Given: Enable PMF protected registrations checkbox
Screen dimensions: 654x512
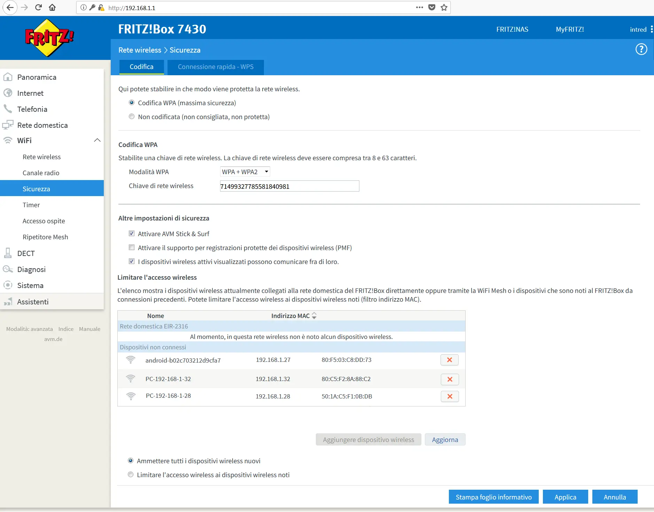Looking at the screenshot, I should click(x=132, y=247).
